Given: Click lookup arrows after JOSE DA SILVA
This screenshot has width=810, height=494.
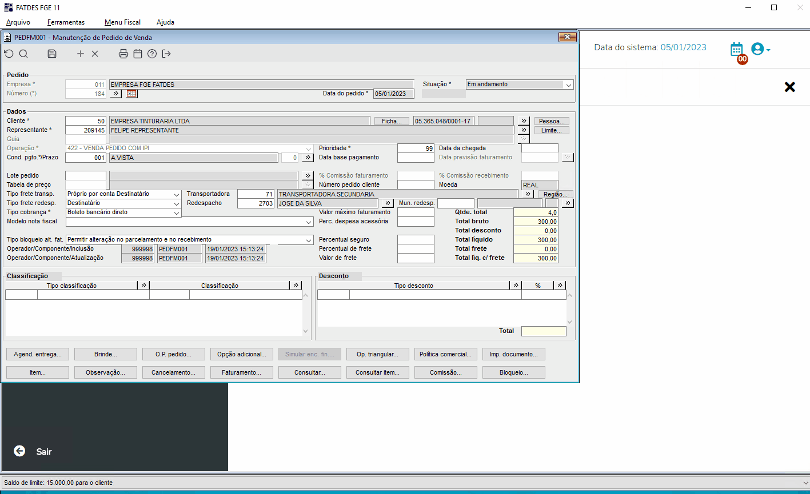Looking at the screenshot, I should (387, 203).
